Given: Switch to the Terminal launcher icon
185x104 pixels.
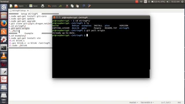Looking at the screenshot, I should tap(4, 47).
